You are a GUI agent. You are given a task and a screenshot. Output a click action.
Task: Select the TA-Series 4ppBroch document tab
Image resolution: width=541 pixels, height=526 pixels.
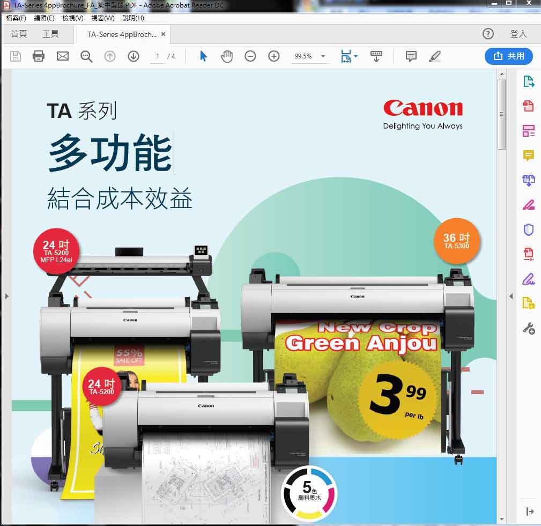coord(122,34)
